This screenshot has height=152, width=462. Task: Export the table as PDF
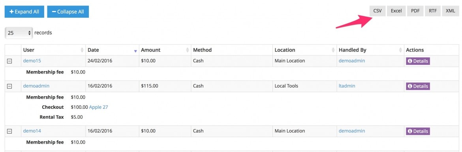pos(415,11)
